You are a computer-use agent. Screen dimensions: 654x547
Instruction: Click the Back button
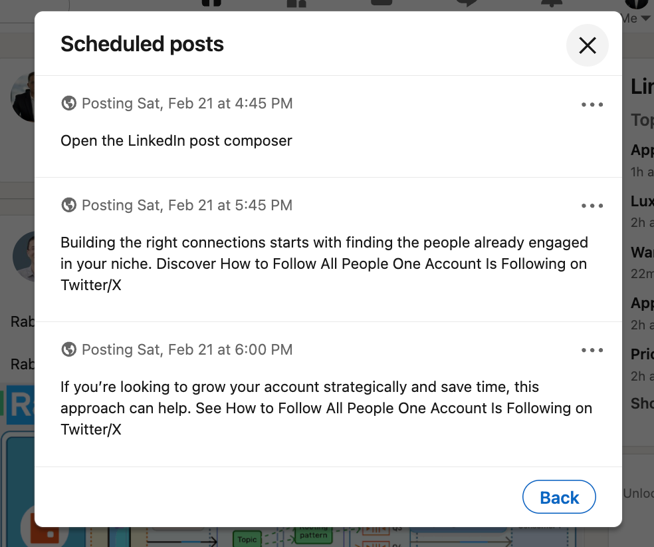(x=559, y=496)
